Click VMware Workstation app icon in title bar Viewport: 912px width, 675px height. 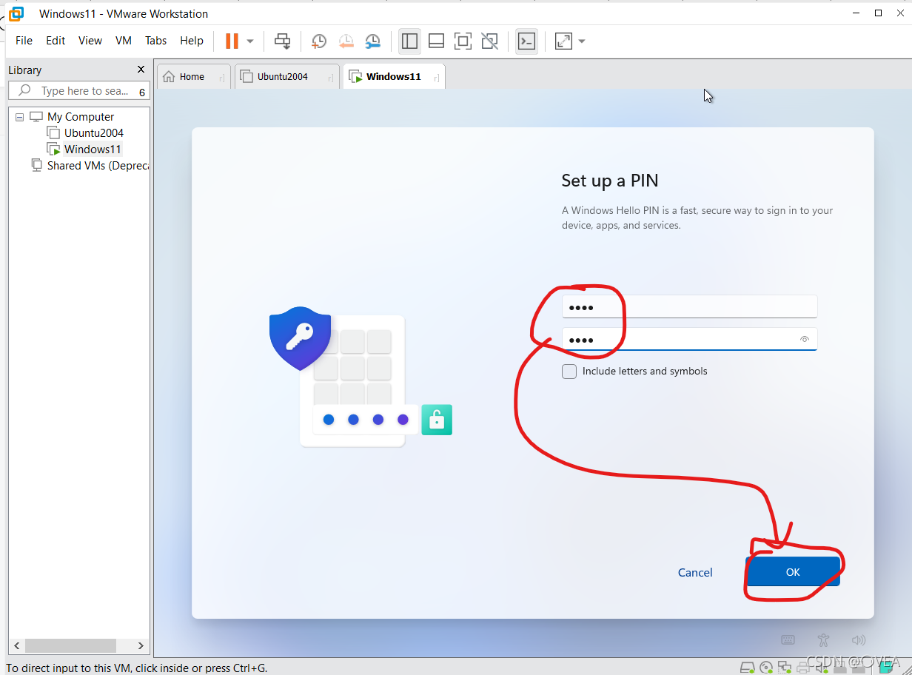pos(16,13)
